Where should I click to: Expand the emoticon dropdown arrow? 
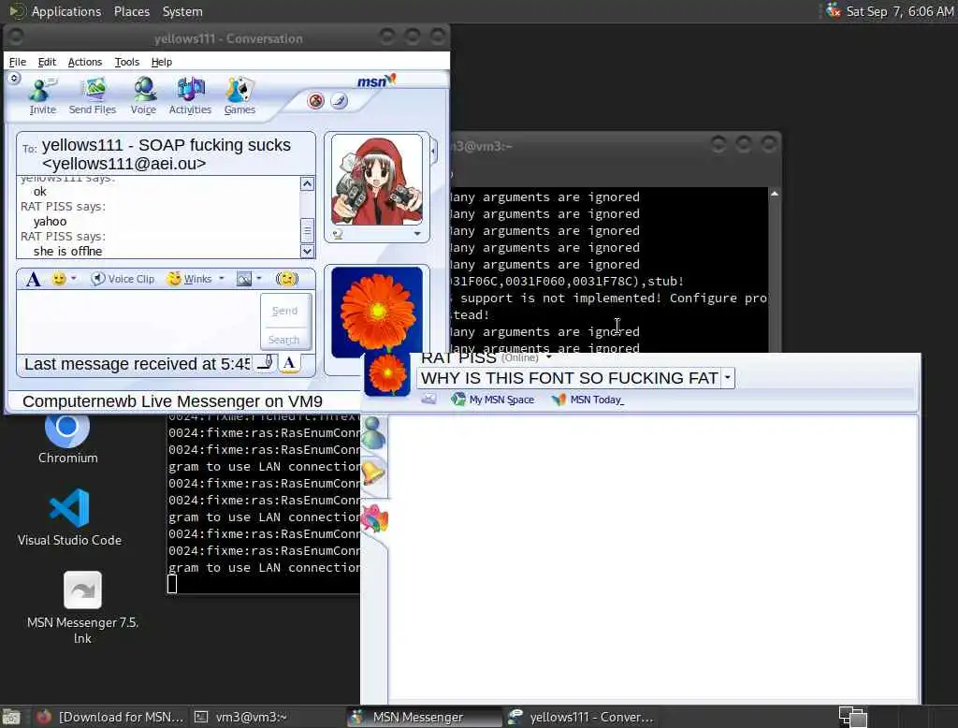point(73,279)
